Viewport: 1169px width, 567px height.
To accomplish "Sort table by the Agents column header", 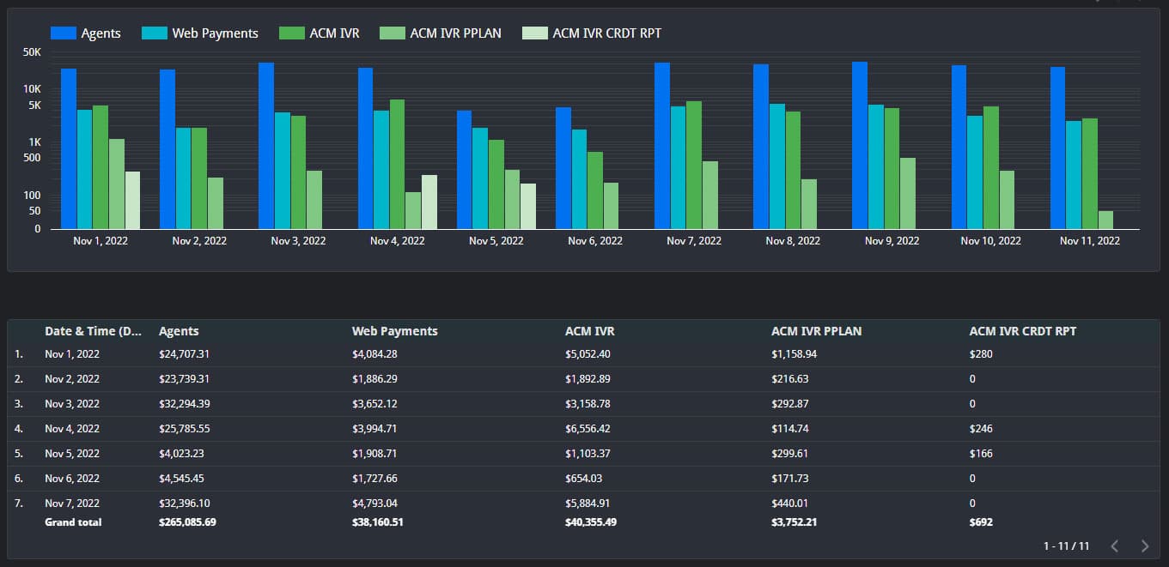I will point(179,331).
